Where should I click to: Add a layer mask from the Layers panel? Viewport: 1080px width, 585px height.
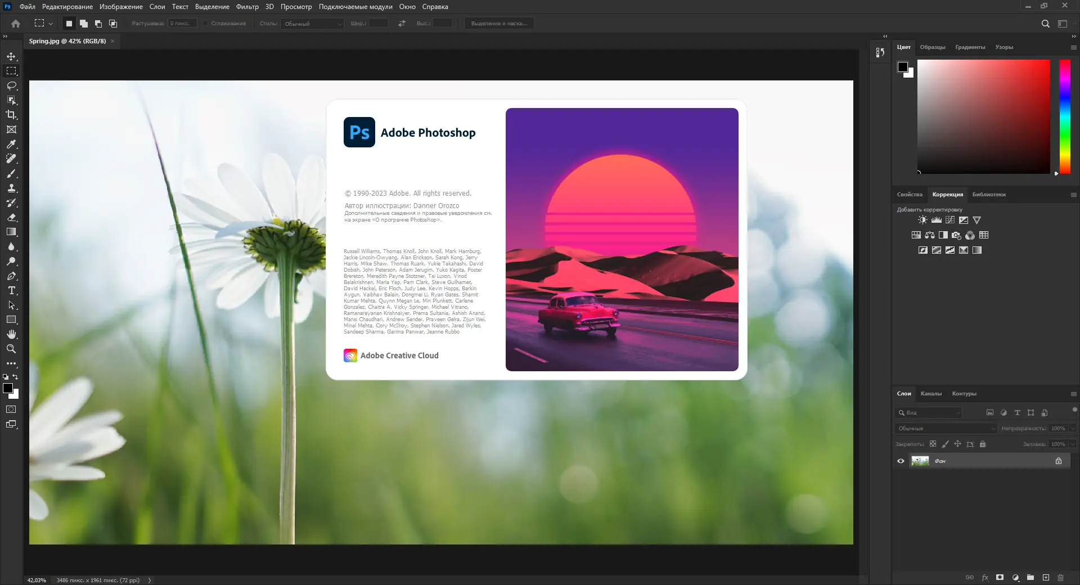(x=1000, y=578)
